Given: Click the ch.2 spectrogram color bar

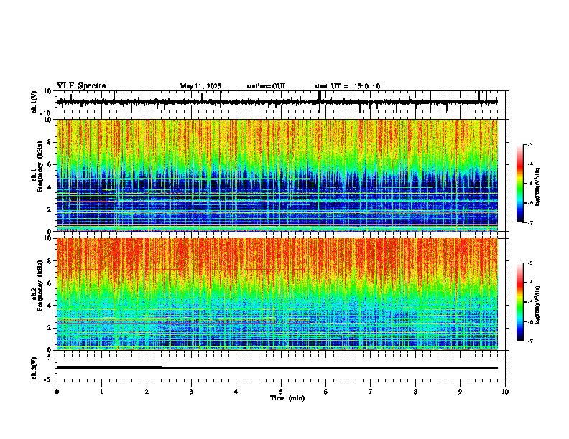Looking at the screenshot, I should coord(520,302).
